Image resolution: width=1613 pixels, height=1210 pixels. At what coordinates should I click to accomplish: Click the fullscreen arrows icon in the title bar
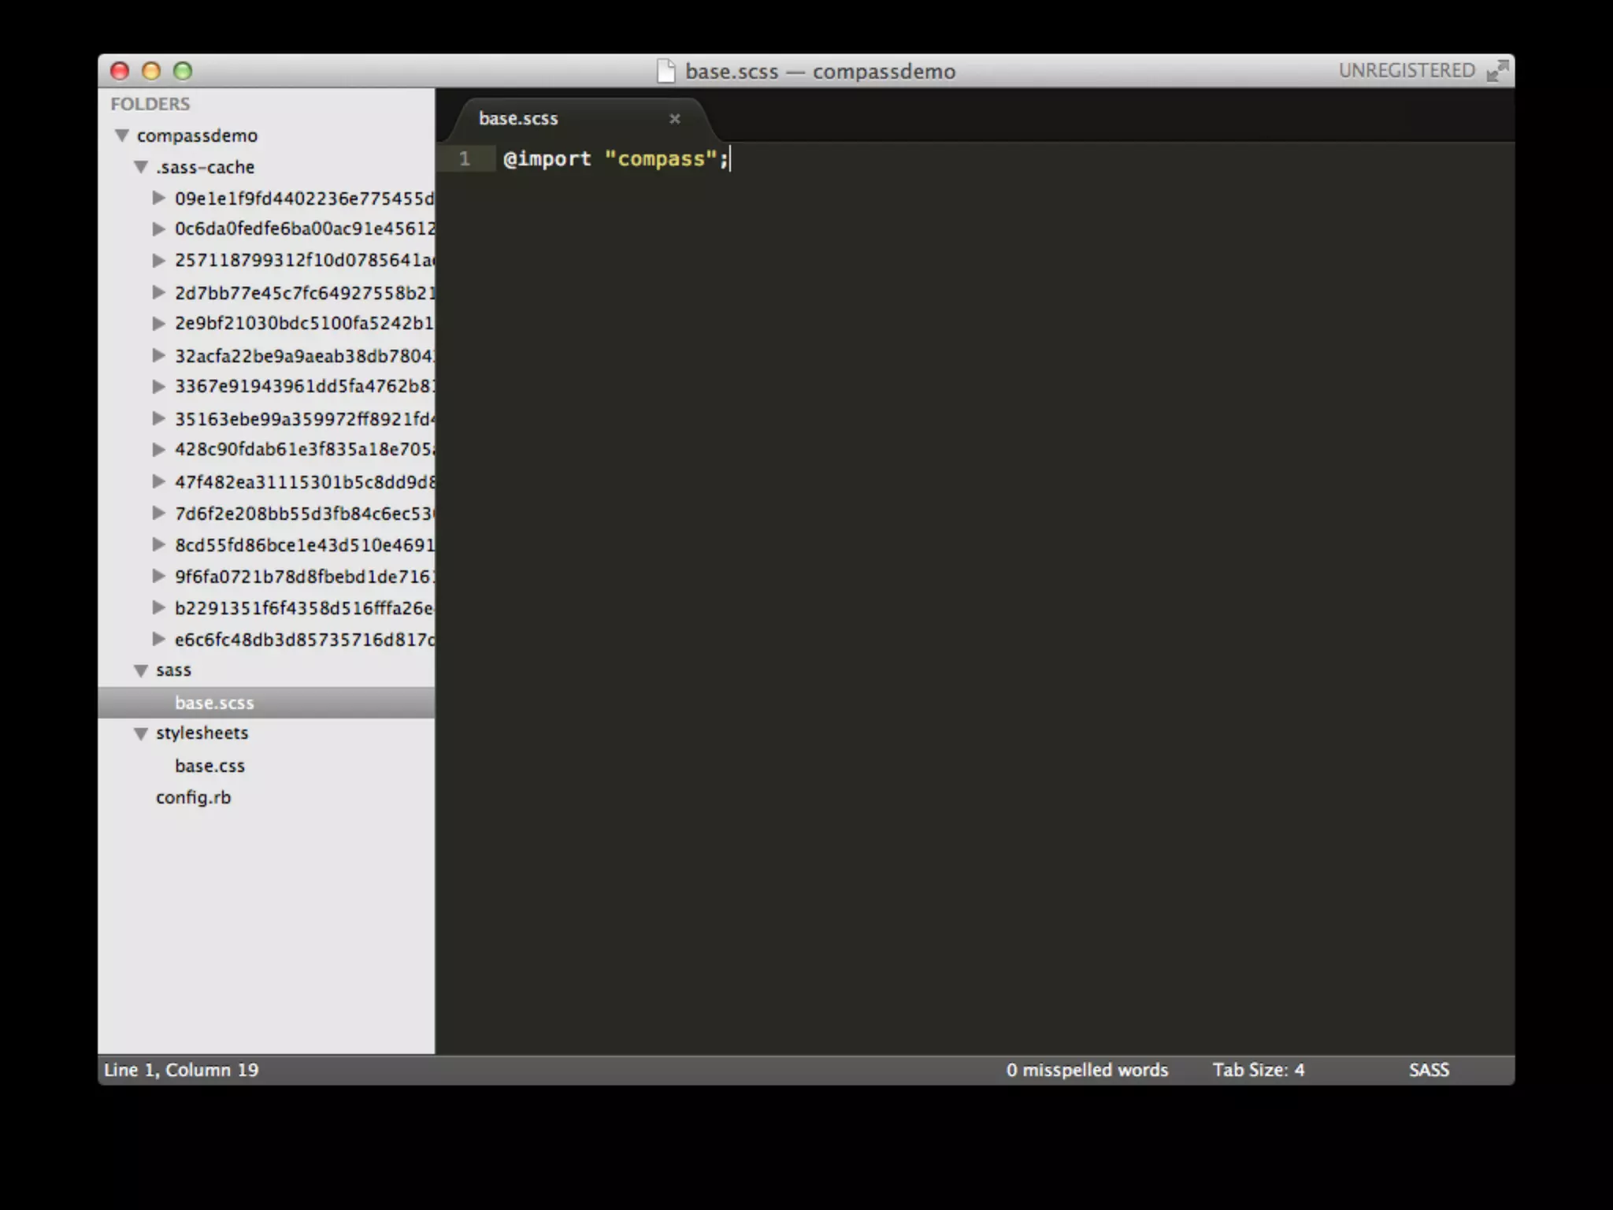click(x=1497, y=71)
